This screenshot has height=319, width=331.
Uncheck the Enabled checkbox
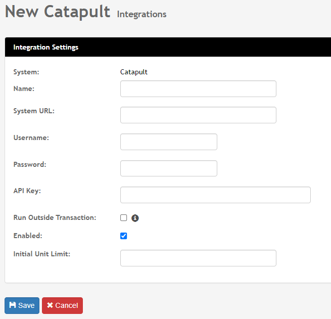pos(124,236)
